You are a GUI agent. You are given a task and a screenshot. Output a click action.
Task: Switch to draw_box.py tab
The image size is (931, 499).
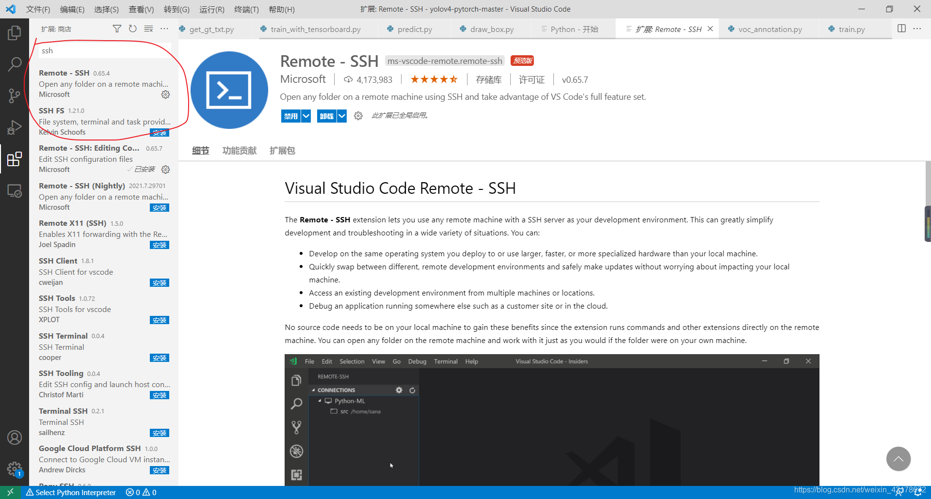click(492, 29)
